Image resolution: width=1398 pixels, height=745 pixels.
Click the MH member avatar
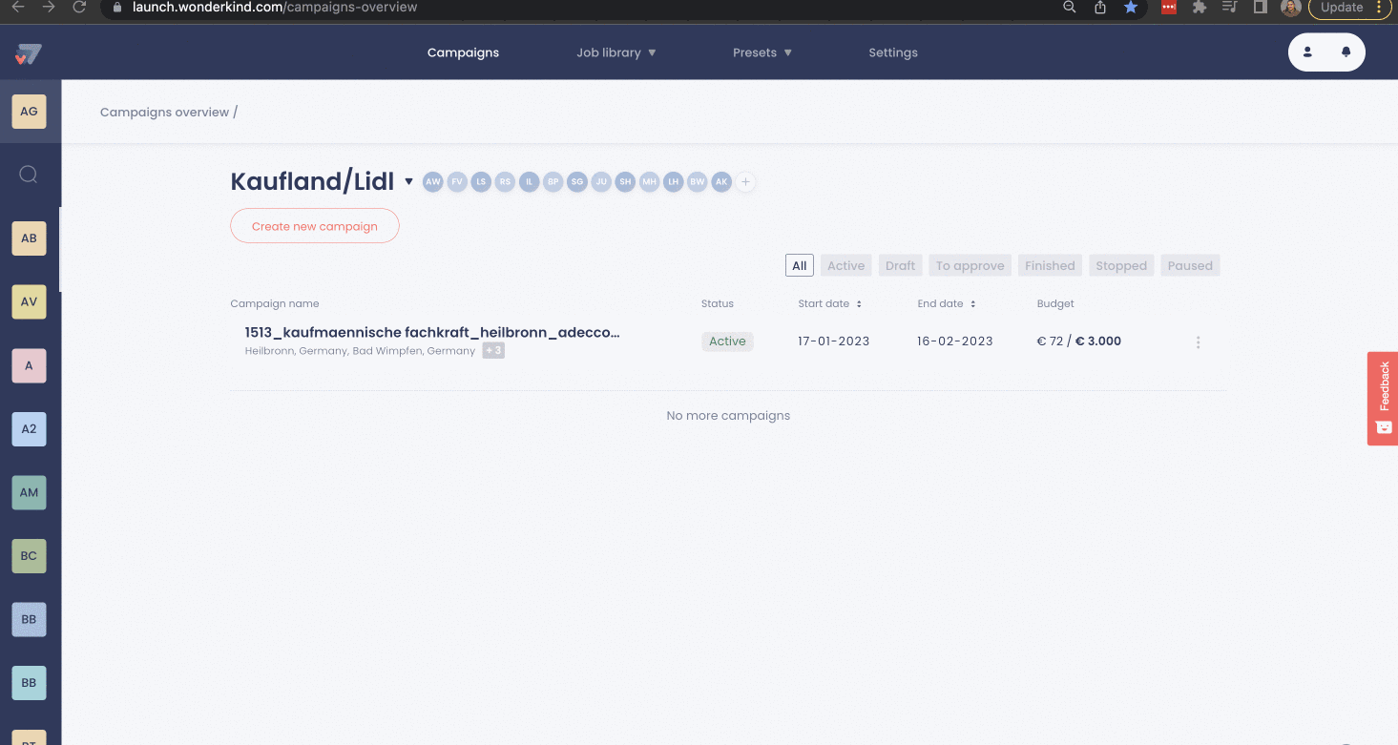click(650, 181)
